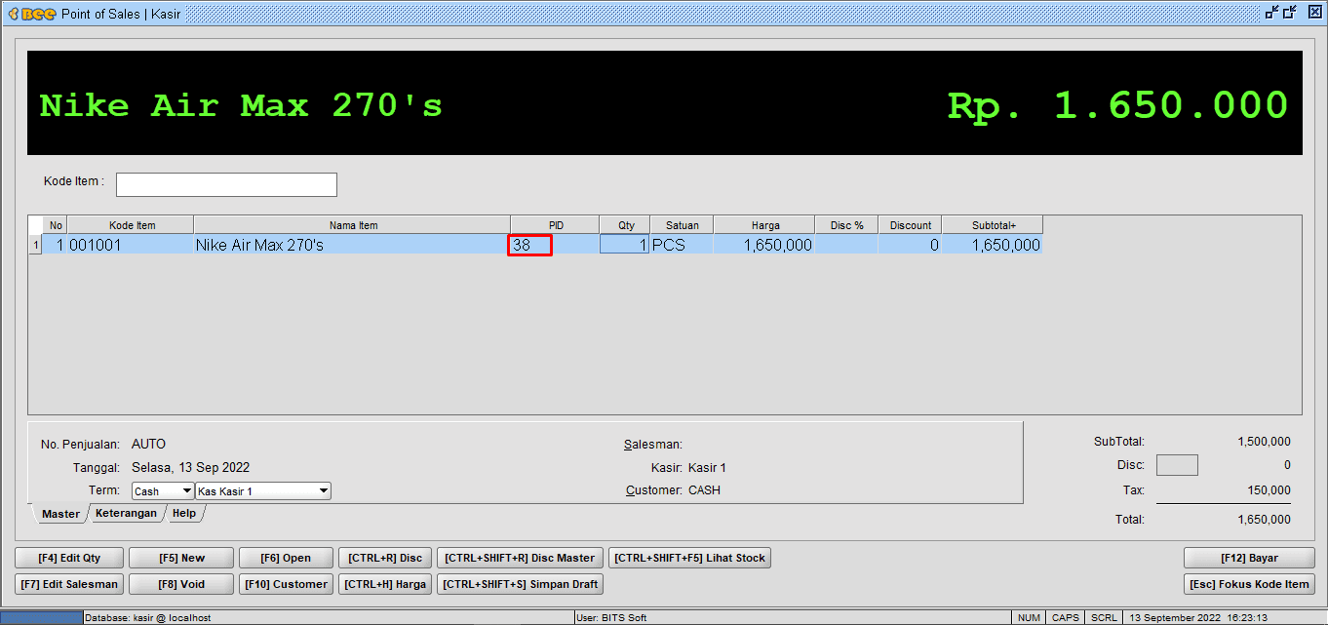1328x625 pixels.
Task: Click the [CTRL+SHIFT+R] Disc Master button
Action: 520,558
